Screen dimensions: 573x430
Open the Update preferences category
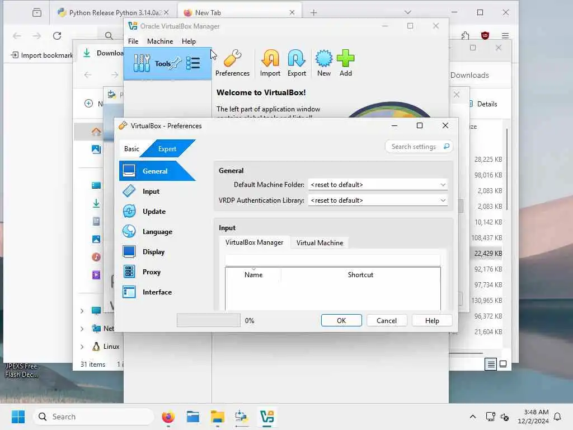click(153, 211)
